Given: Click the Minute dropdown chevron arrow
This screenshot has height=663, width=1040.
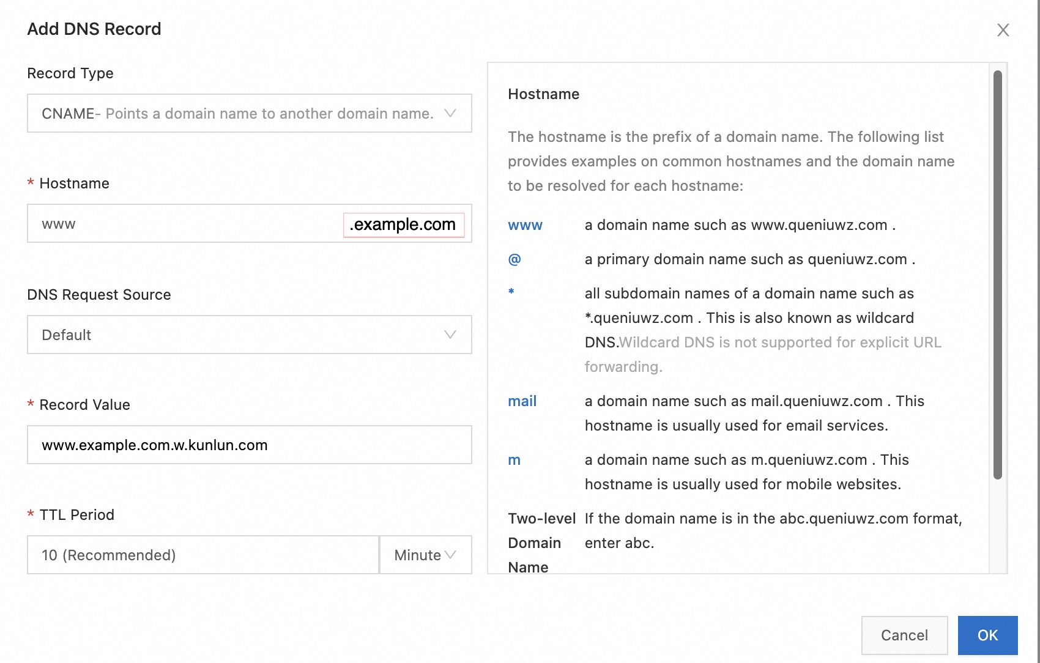Looking at the screenshot, I should tap(451, 555).
